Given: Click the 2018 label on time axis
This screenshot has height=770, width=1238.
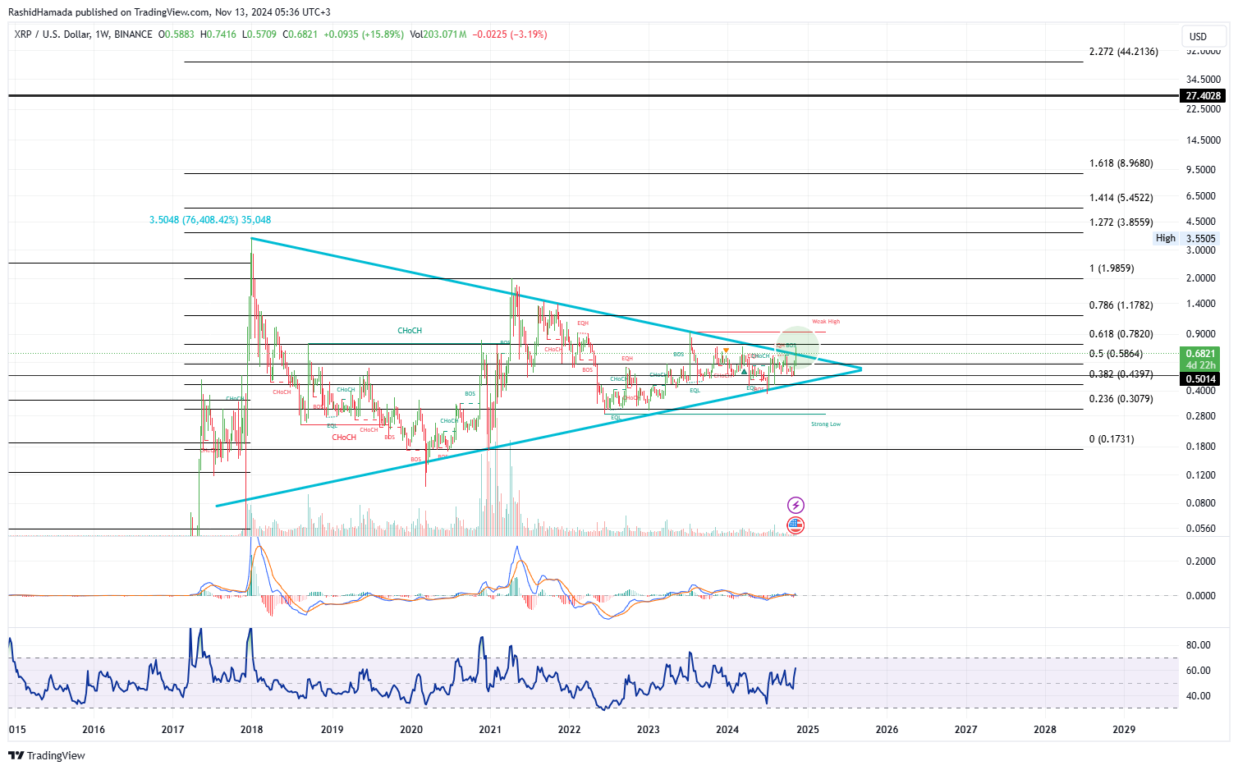Looking at the screenshot, I should click(252, 730).
